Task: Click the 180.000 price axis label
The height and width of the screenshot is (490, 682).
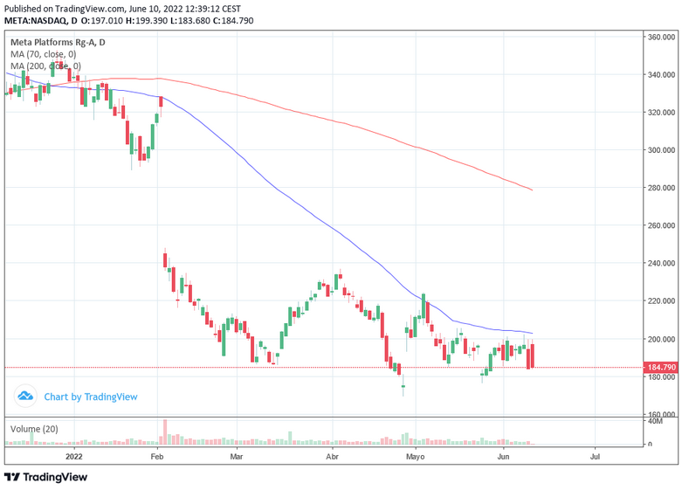Action: (x=661, y=376)
